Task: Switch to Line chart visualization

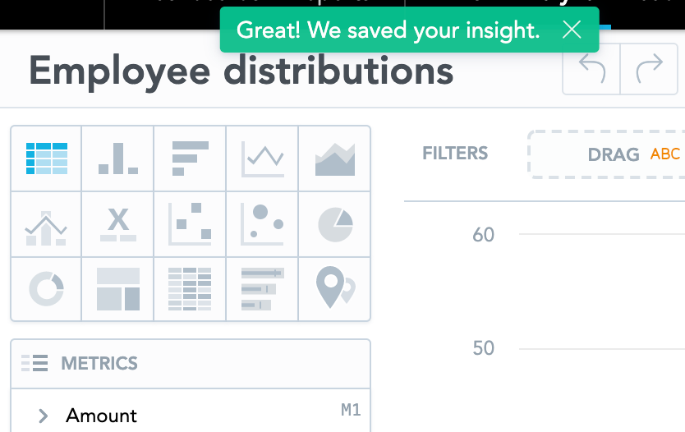Action: click(262, 159)
